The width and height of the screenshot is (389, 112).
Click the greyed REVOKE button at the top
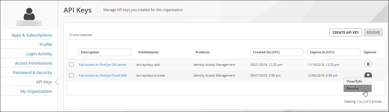(x=373, y=32)
